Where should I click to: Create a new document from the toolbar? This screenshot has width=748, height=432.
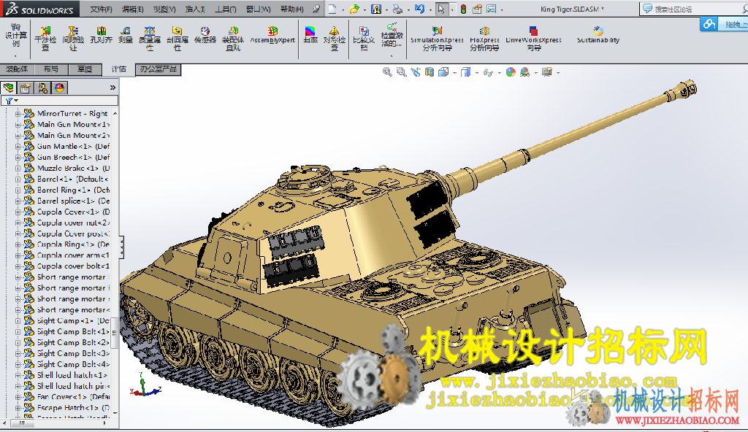tap(332, 9)
